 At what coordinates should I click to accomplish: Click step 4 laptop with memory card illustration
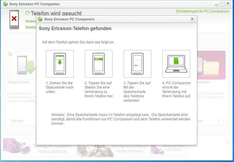[176, 64]
